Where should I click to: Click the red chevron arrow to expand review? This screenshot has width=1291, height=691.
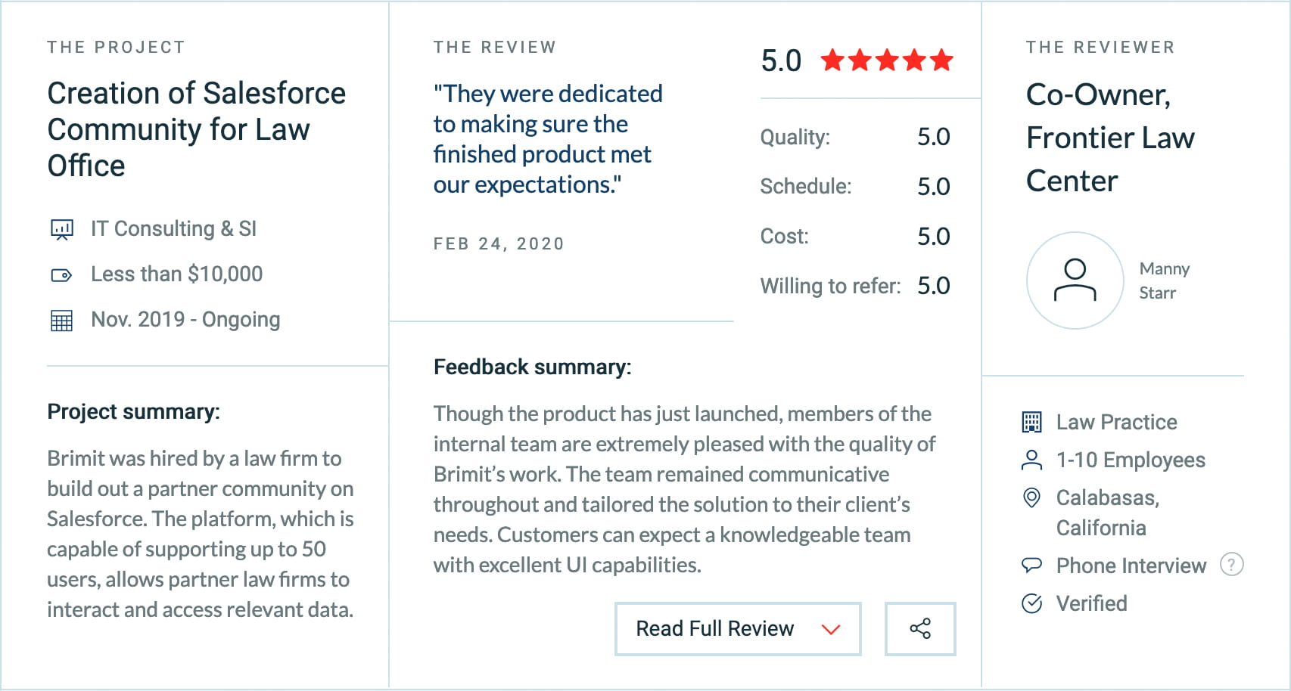(x=831, y=629)
